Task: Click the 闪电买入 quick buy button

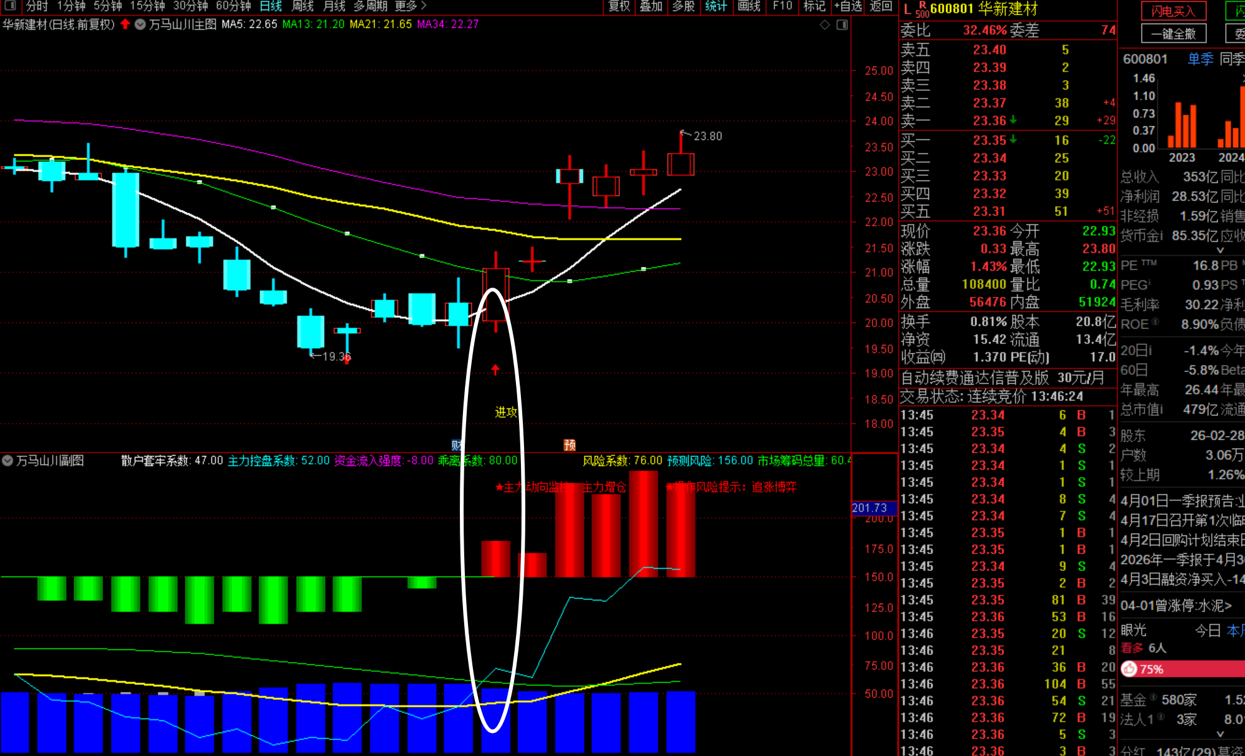Action: point(1173,11)
